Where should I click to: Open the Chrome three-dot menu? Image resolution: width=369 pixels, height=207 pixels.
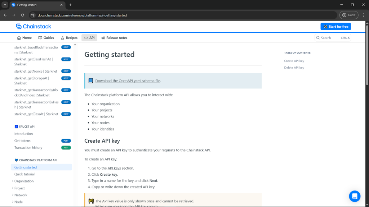(364, 15)
